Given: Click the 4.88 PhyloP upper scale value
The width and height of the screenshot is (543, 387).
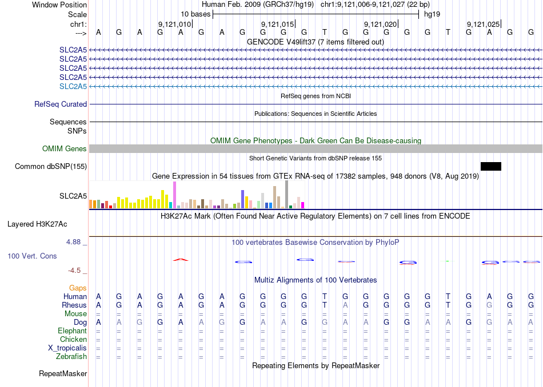Looking at the screenshot, I should coord(73,242).
